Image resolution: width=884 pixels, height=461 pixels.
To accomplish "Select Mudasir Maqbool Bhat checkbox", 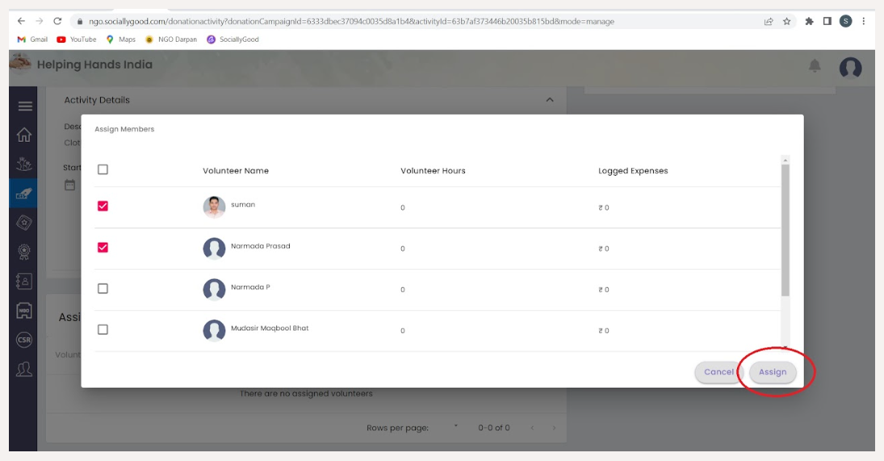I will point(103,330).
